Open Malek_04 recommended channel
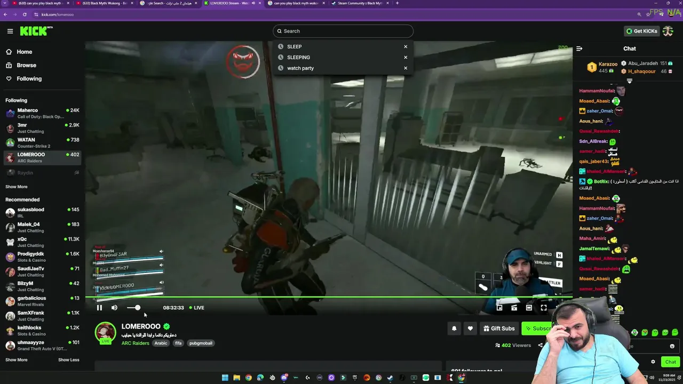Viewport: 683px width, 384px height. [43, 227]
